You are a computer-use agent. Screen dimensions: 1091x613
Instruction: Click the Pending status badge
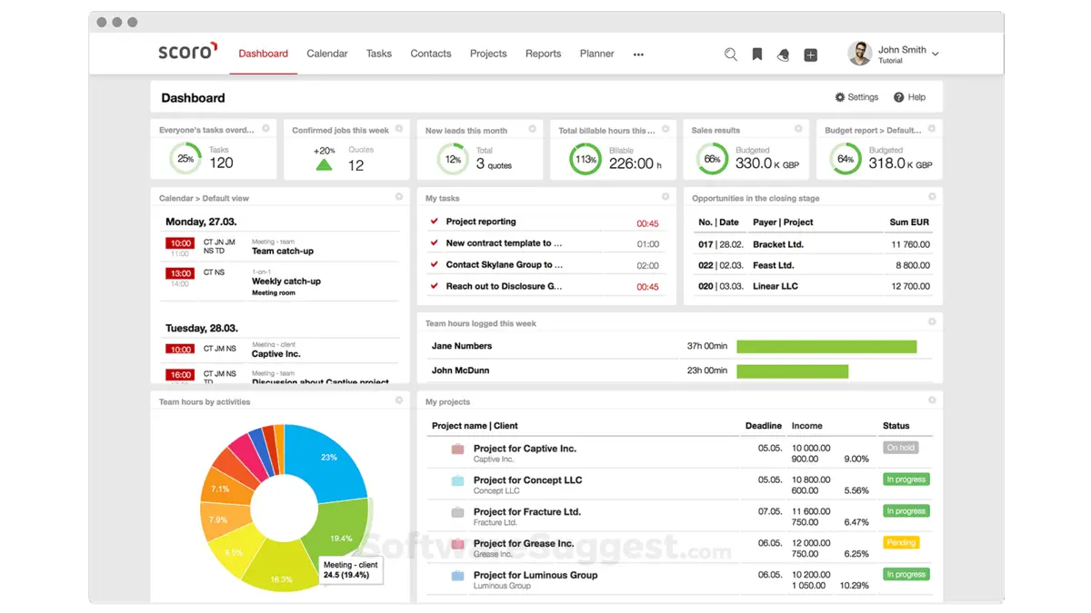[901, 542]
